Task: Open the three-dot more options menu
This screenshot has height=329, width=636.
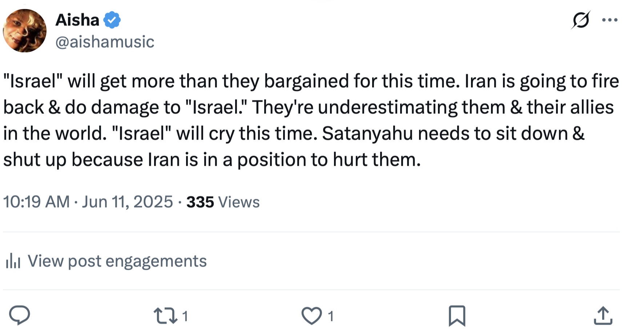Action: (609, 20)
